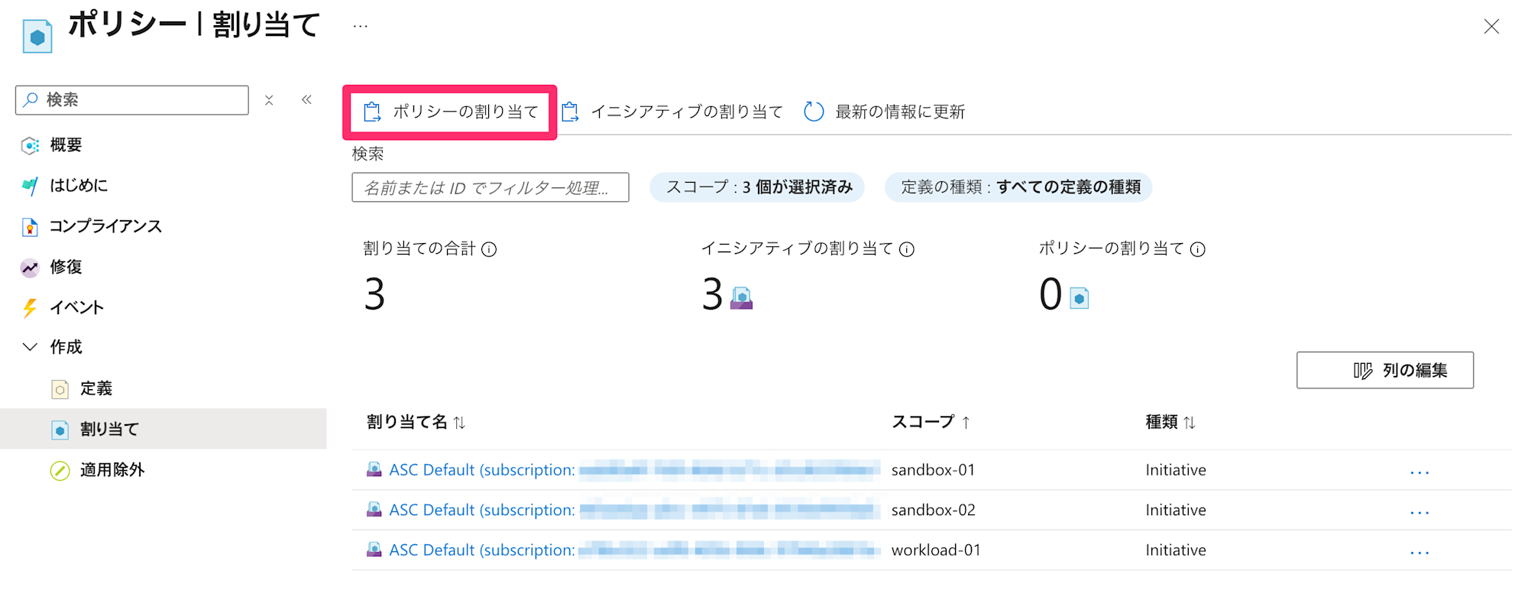Screen dimensions: 1528x610
Task: Click イニシアティブの割り当て in toolbar
Action: [672, 112]
